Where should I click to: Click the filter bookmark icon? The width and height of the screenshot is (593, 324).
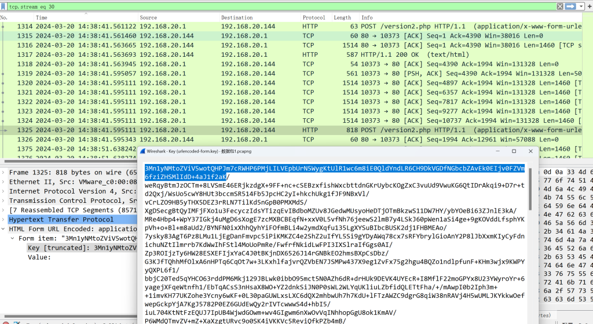pyautogui.click(x=5, y=6)
